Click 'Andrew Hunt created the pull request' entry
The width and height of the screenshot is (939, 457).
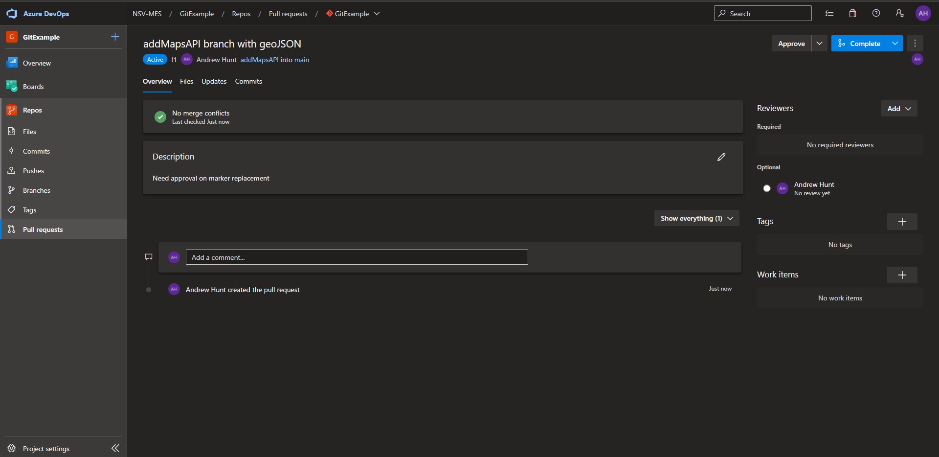243,290
